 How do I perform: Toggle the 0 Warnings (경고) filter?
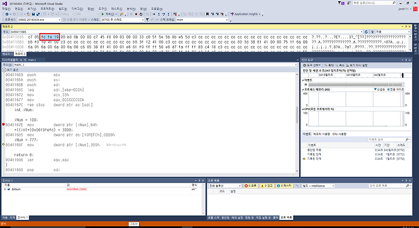click(x=267, y=186)
